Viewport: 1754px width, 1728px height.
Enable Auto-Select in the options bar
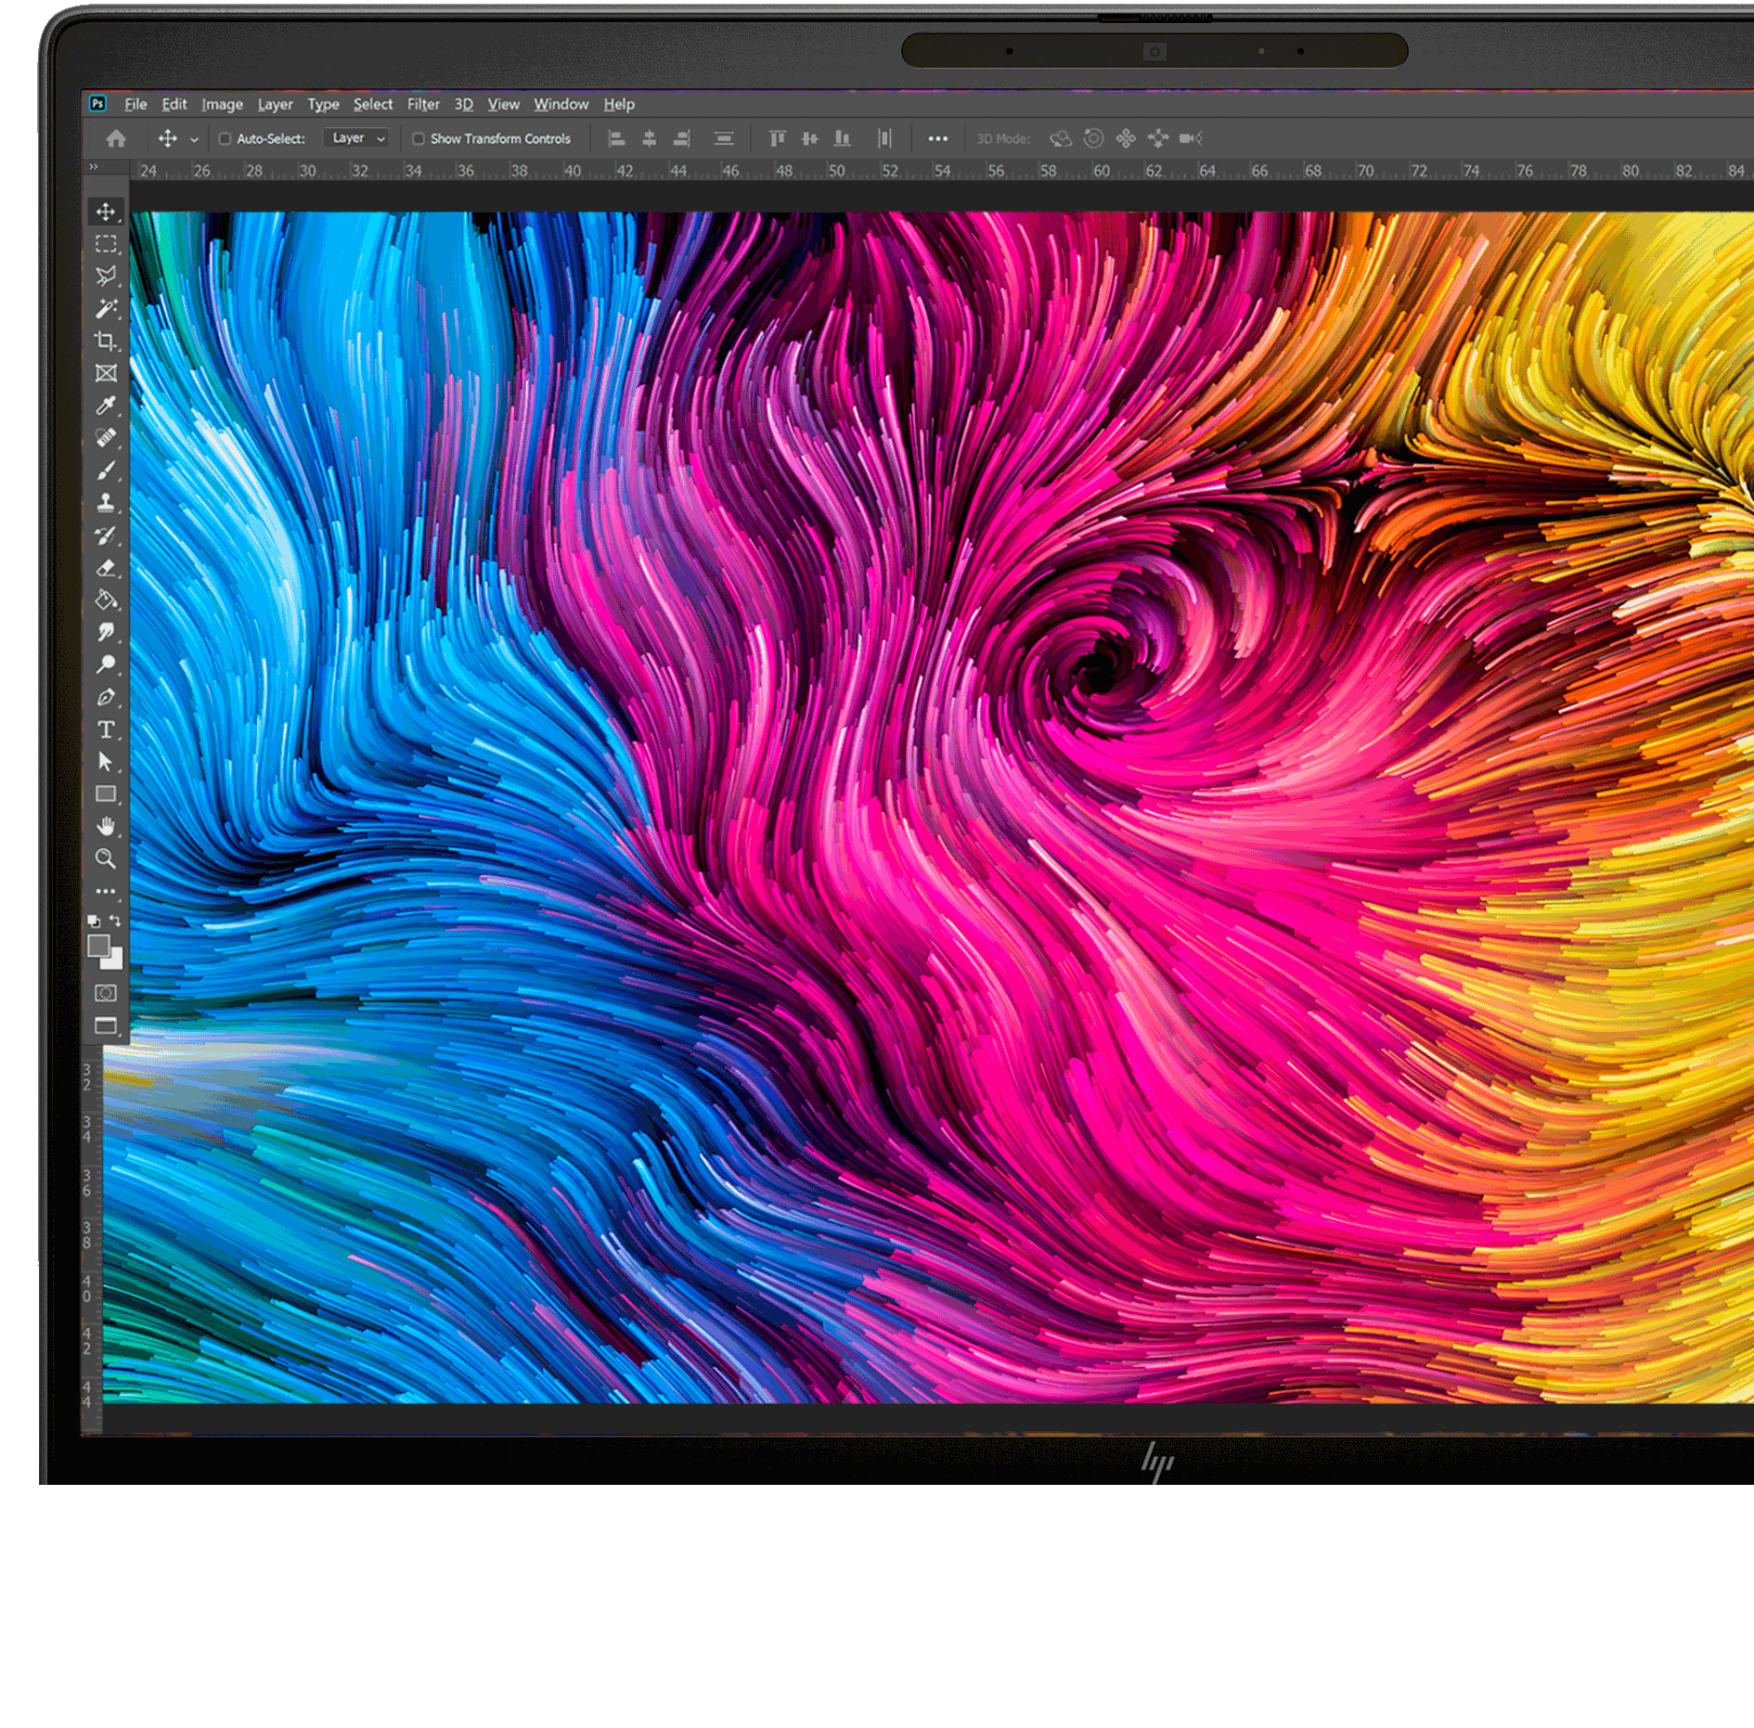click(x=226, y=138)
